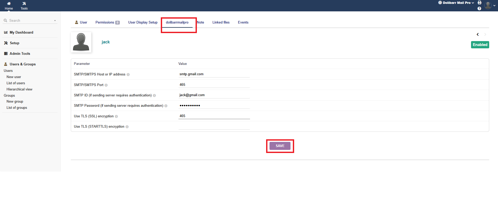Go to previous user with left arrow
The width and height of the screenshot is (498, 207).
click(x=478, y=34)
